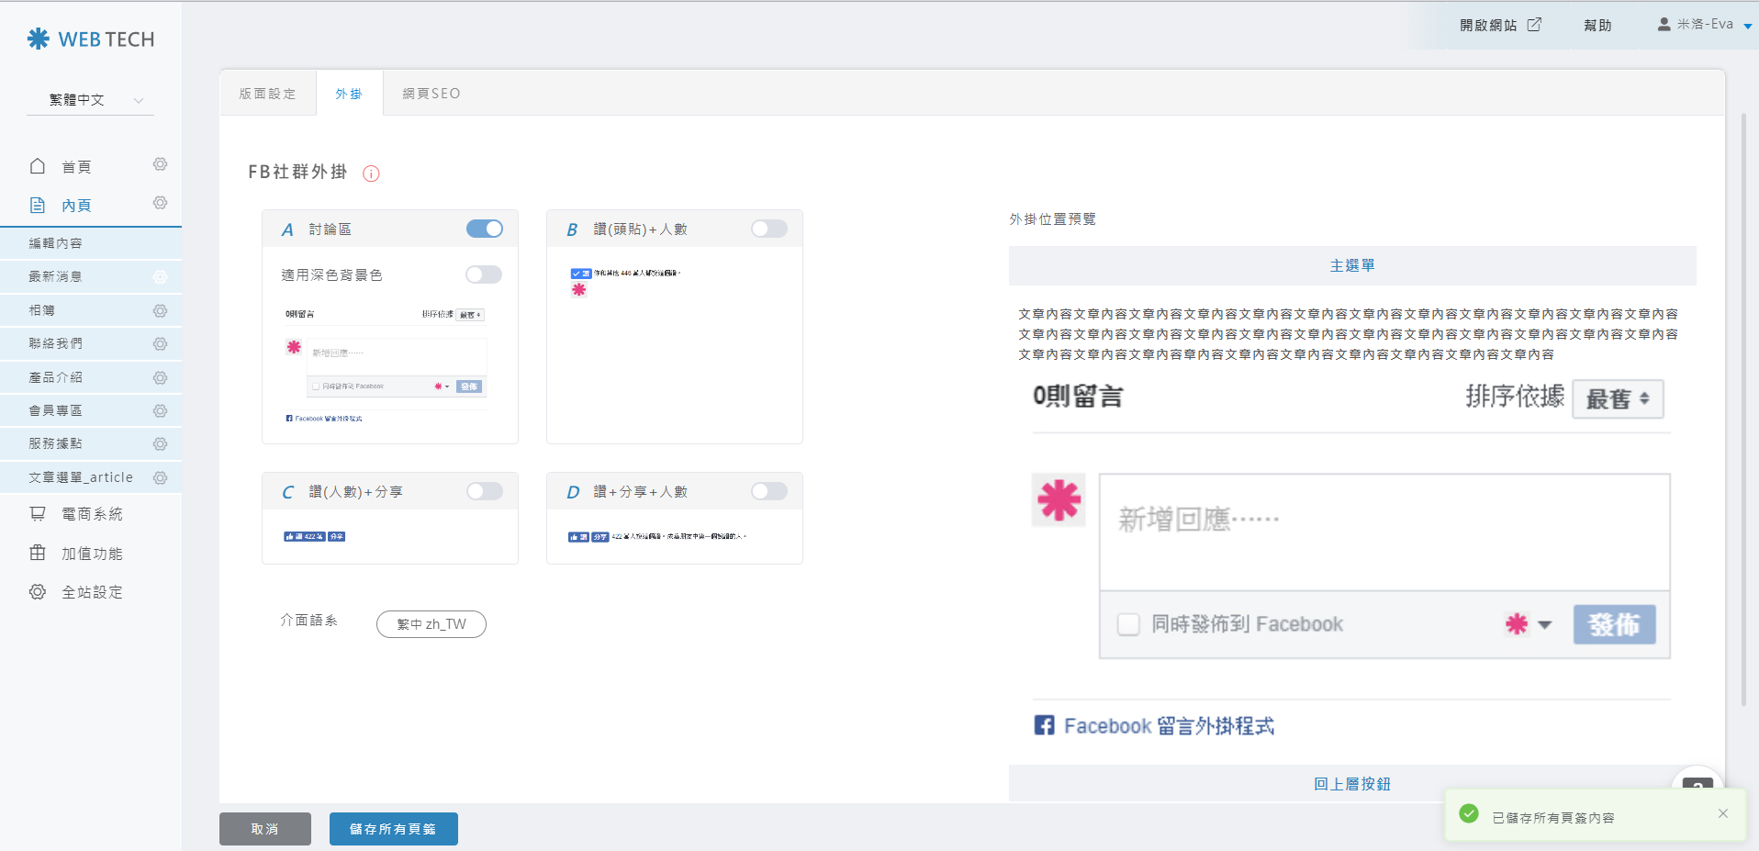Switch to the 版面設定 tab
The height and width of the screenshot is (851, 1759).
coord(267,94)
